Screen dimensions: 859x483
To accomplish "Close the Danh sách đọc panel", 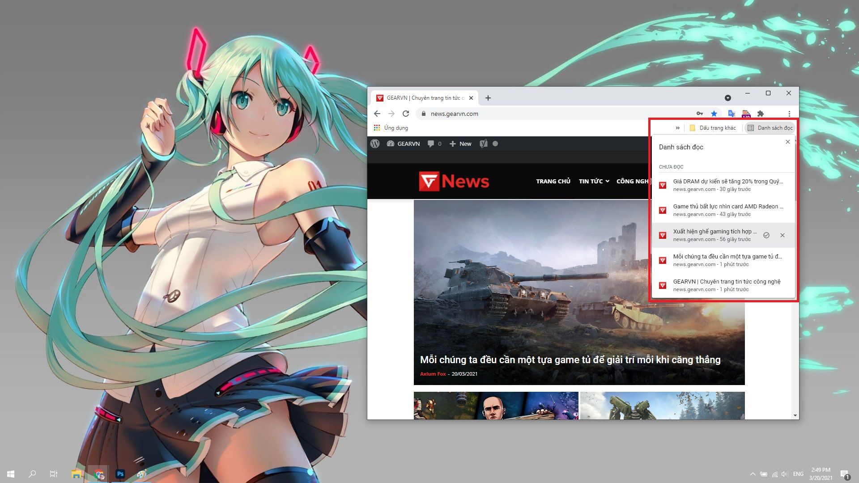I will (x=788, y=142).
